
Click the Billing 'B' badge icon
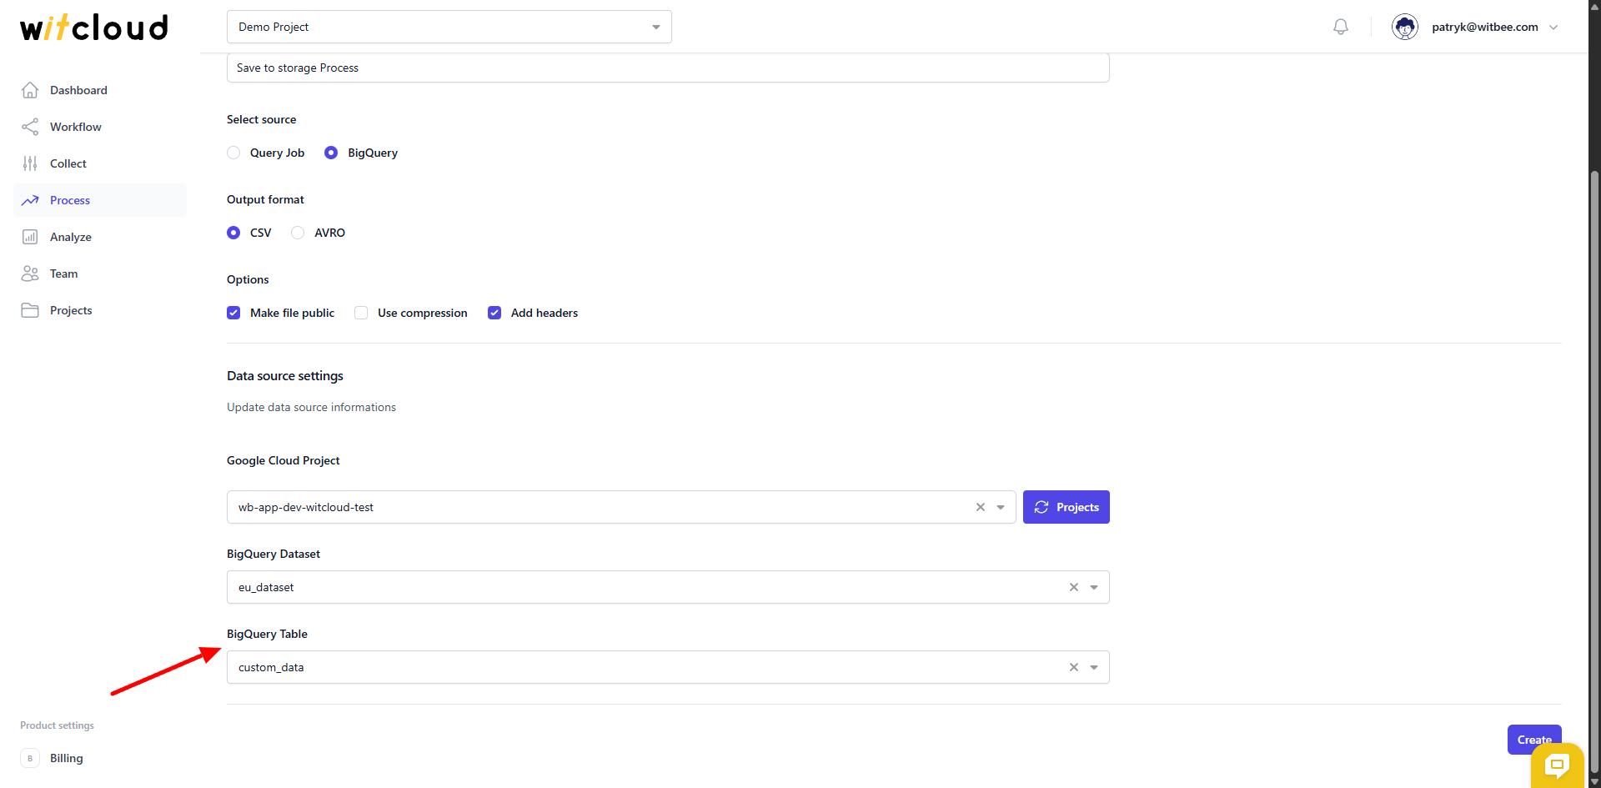(30, 758)
